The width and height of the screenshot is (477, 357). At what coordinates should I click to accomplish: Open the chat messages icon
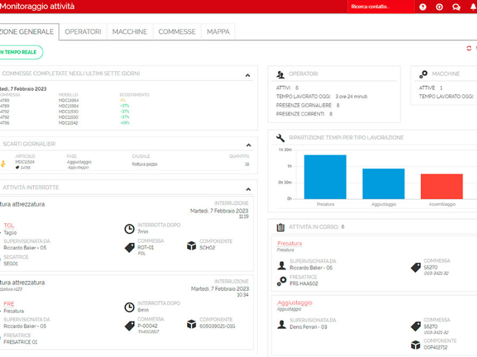point(456,7)
